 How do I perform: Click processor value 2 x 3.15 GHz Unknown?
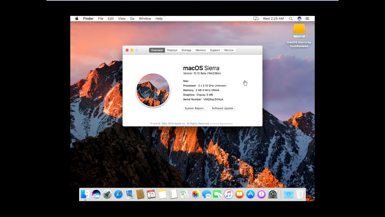point(212,86)
